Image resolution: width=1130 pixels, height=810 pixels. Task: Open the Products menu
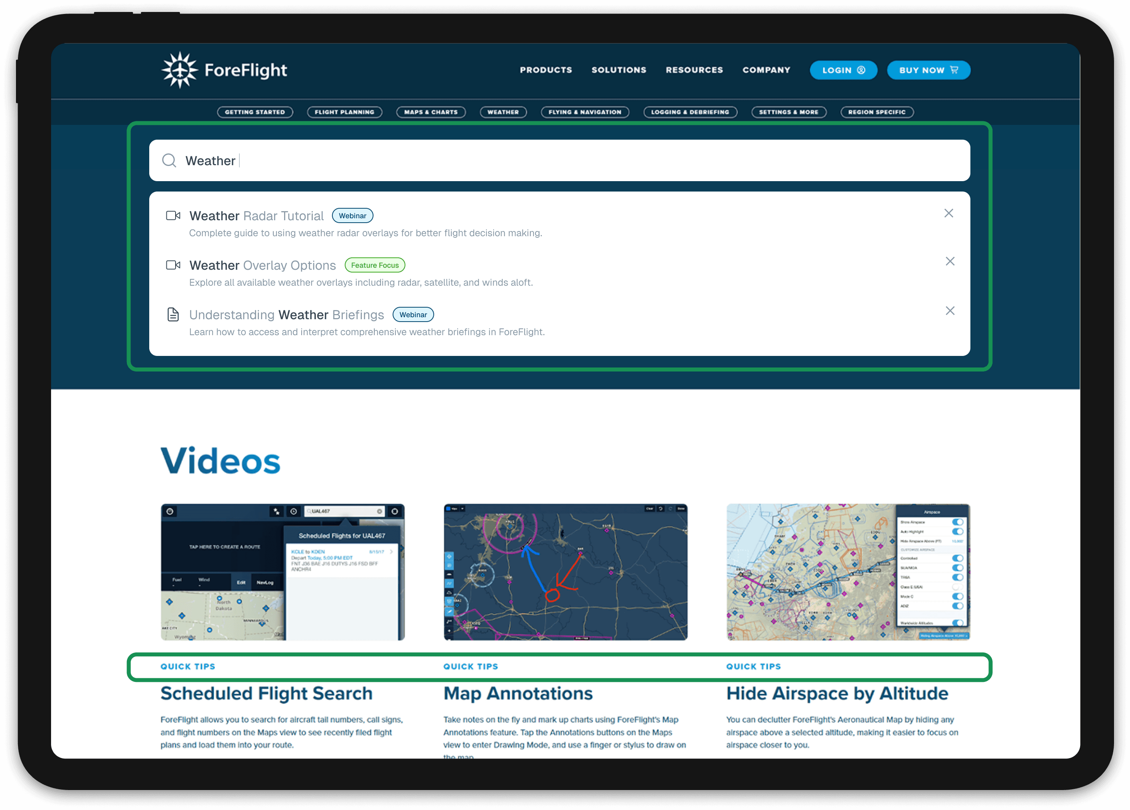(545, 70)
